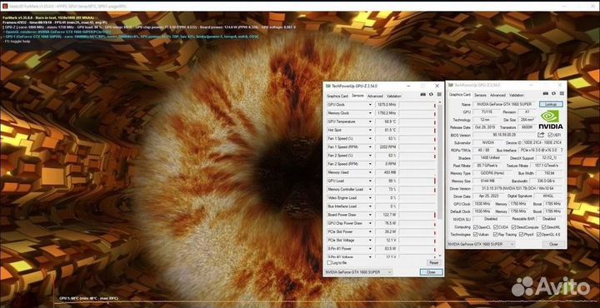Click scroll-down arrow in Sensors list
Image resolution: width=600 pixels, height=308 pixels.
tap(440, 256)
